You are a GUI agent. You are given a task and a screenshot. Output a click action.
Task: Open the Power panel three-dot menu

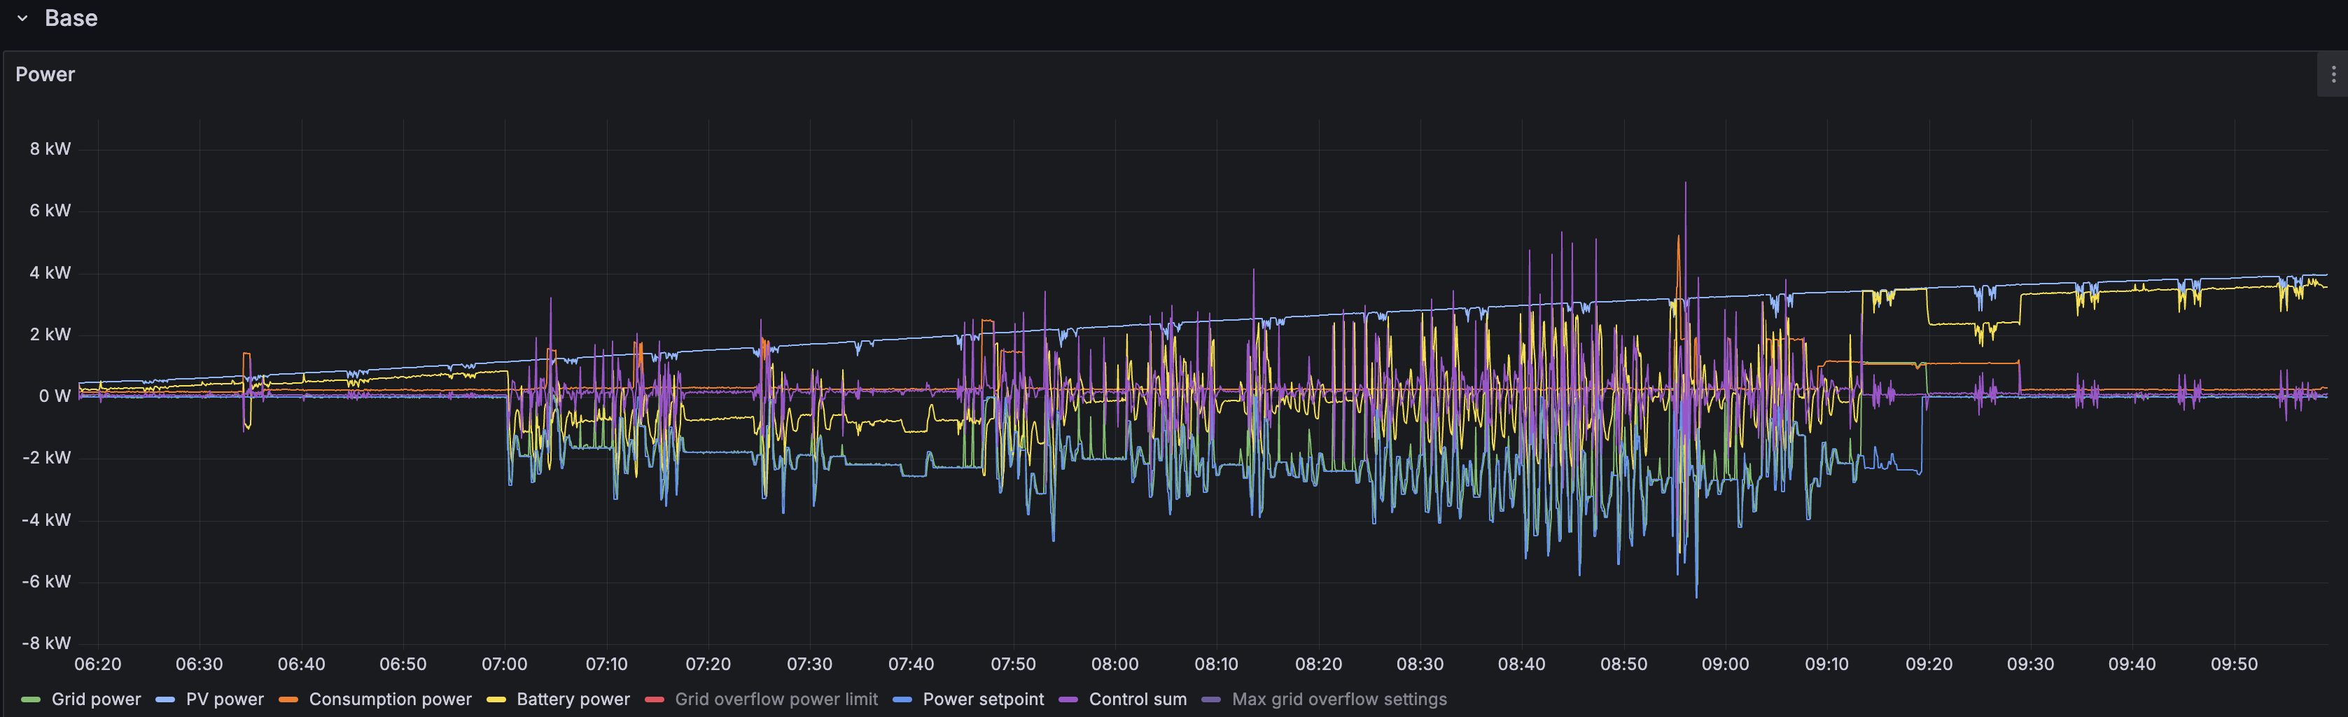click(x=2333, y=75)
